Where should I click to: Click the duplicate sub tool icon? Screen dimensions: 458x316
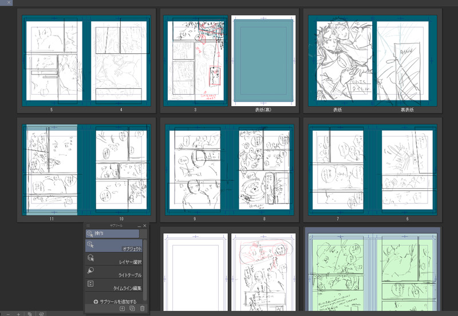(x=132, y=309)
